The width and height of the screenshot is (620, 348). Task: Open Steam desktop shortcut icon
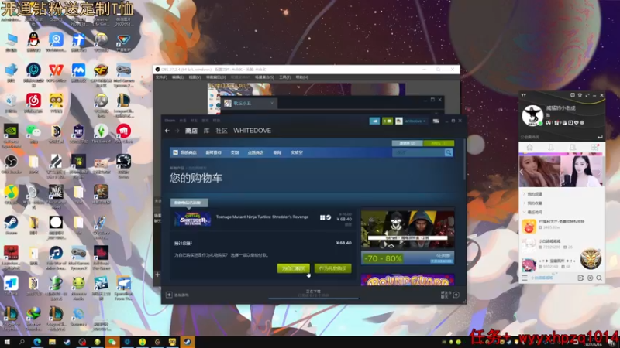(x=11, y=225)
